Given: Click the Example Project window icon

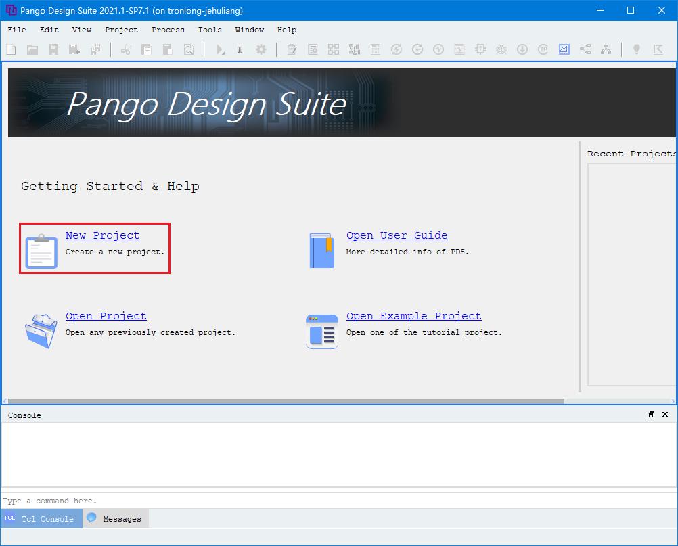Looking at the screenshot, I should click(321, 331).
